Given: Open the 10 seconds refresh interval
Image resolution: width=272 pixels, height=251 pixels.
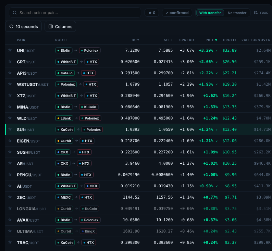Looking at the screenshot, I should click(x=24, y=26).
